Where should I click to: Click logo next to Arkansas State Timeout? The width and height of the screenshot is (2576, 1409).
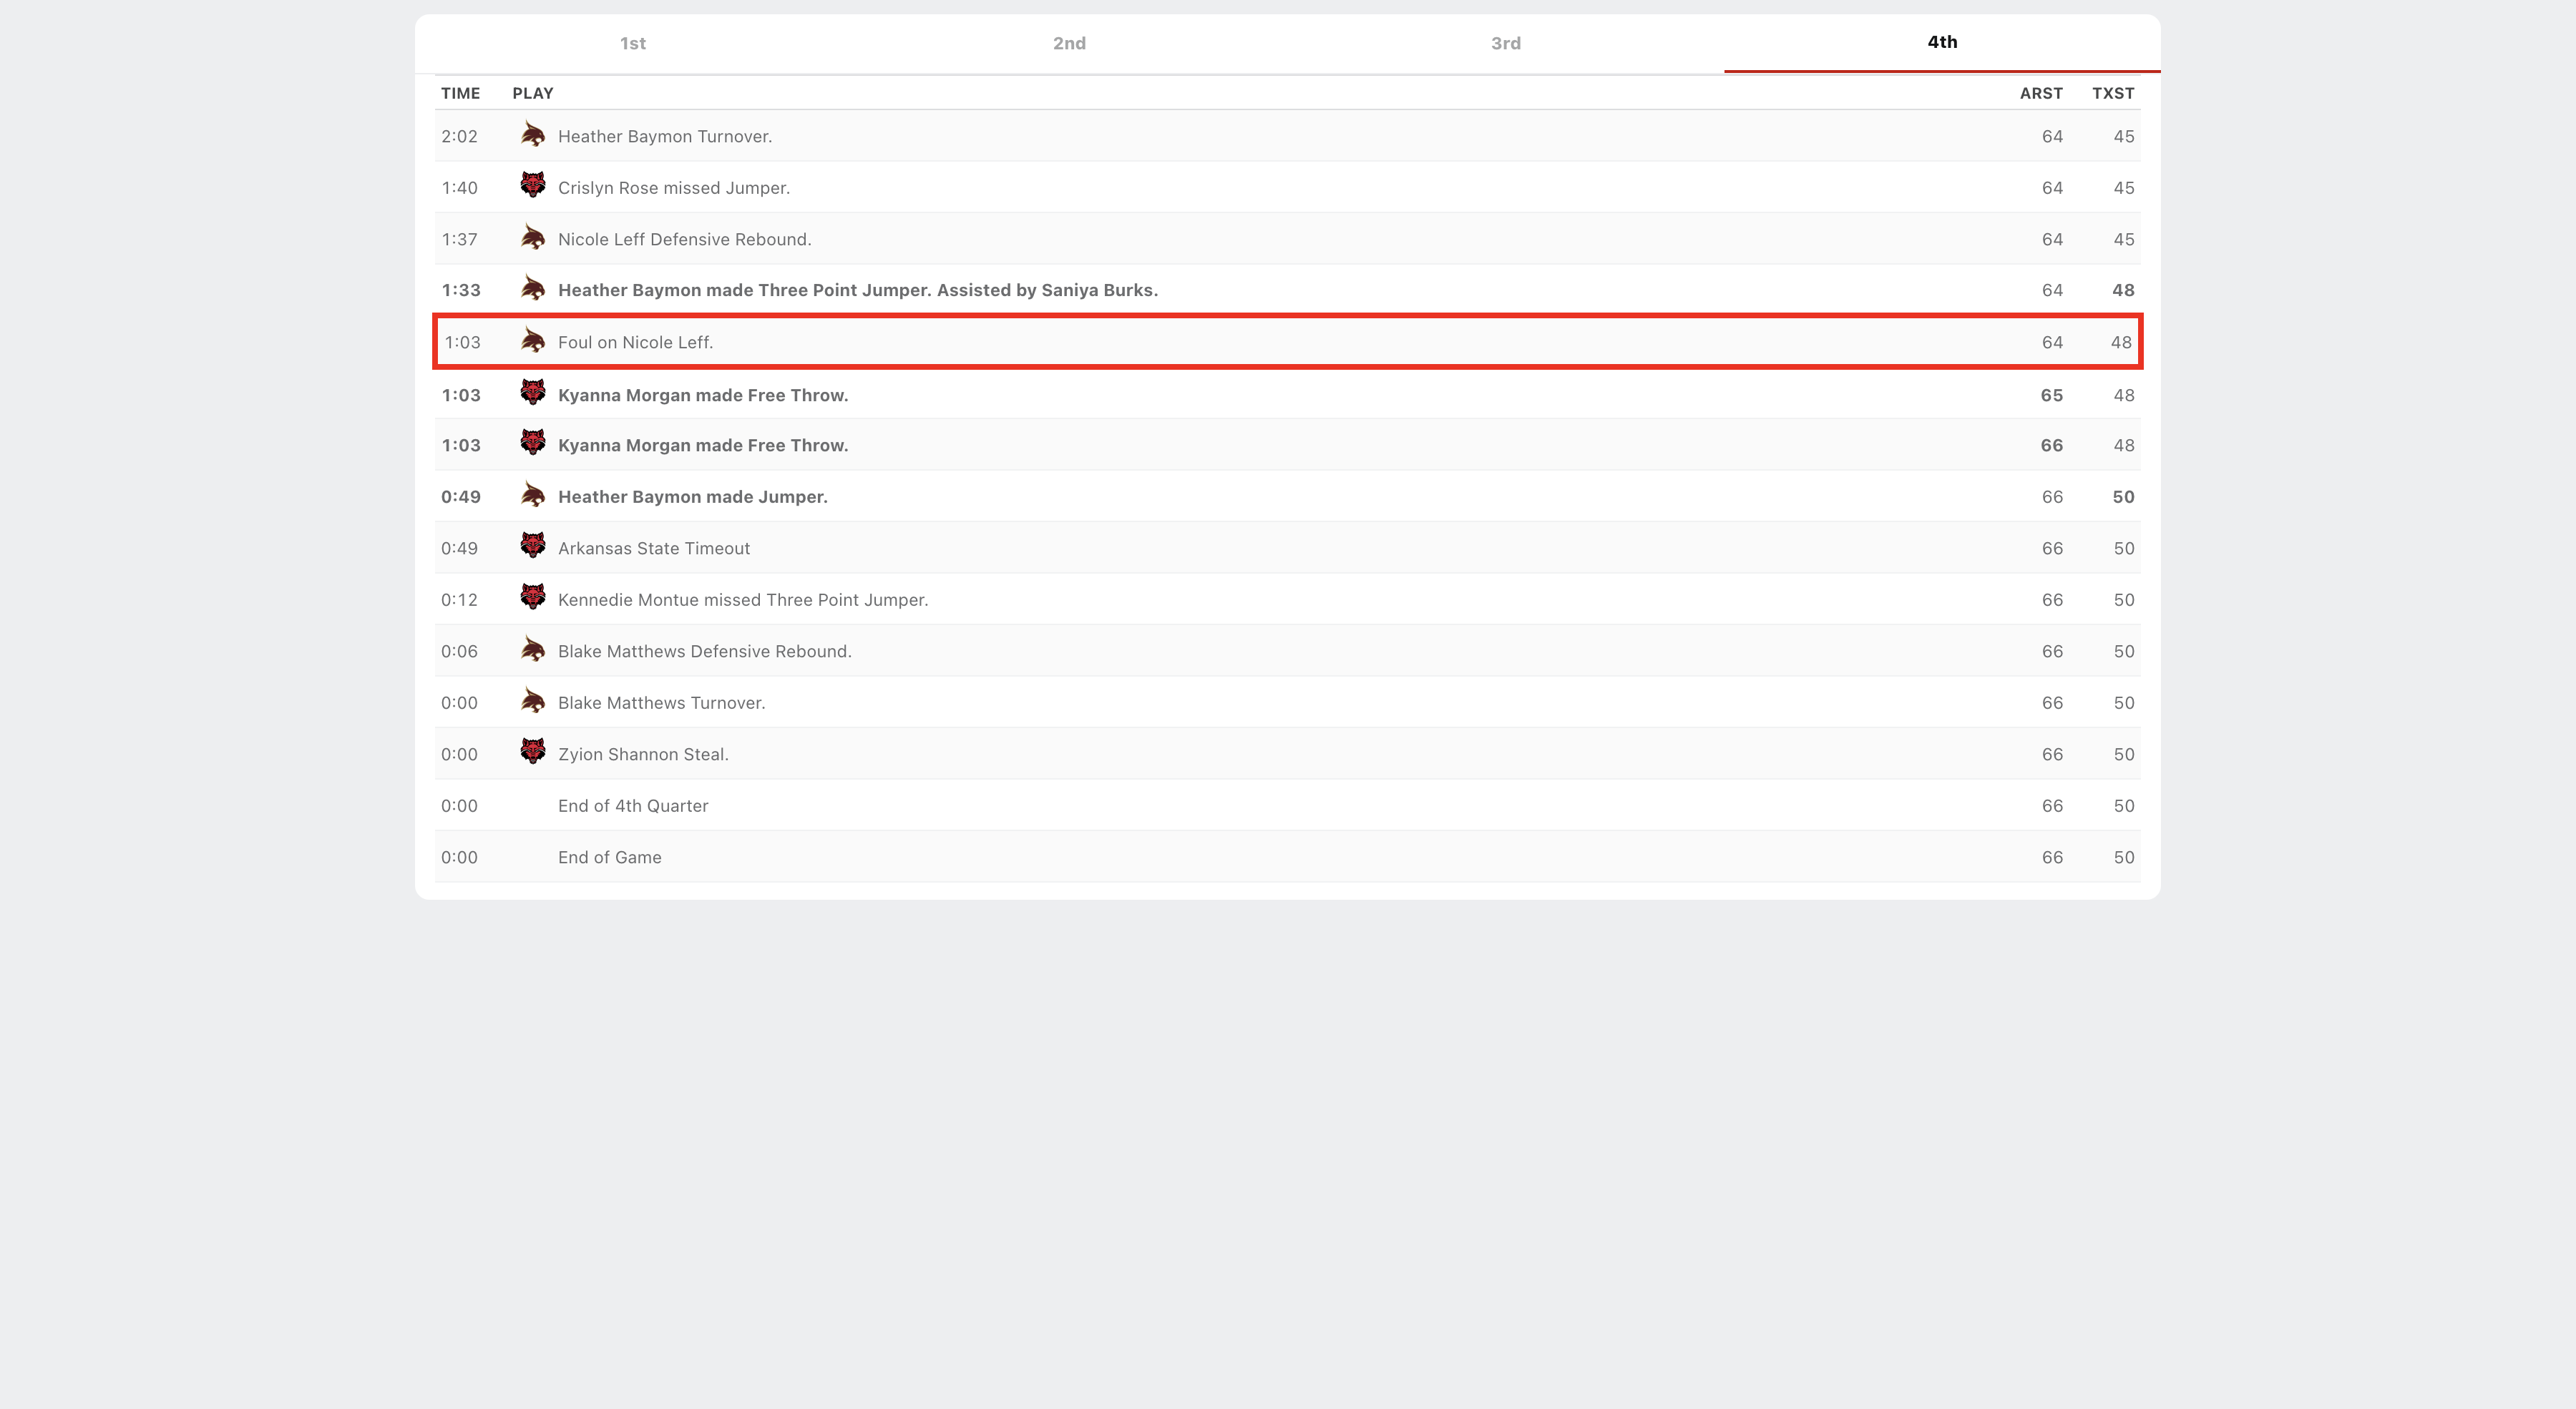point(533,546)
